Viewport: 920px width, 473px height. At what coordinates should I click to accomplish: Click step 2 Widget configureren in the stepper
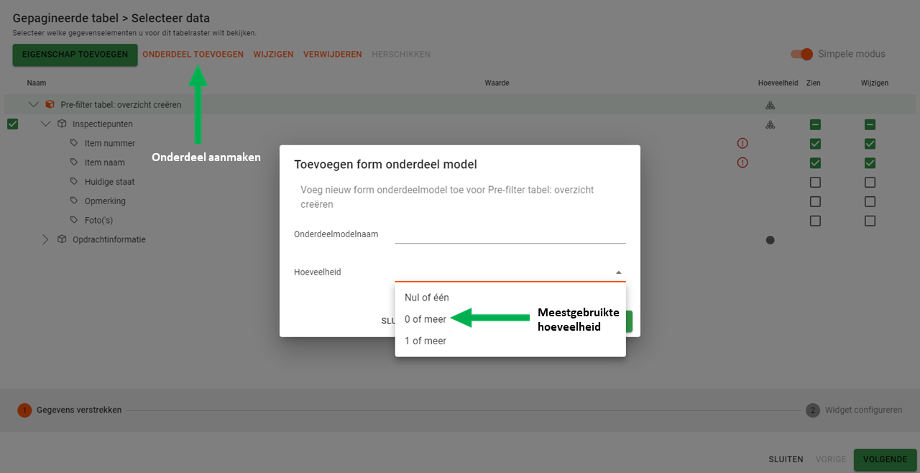[x=853, y=410]
